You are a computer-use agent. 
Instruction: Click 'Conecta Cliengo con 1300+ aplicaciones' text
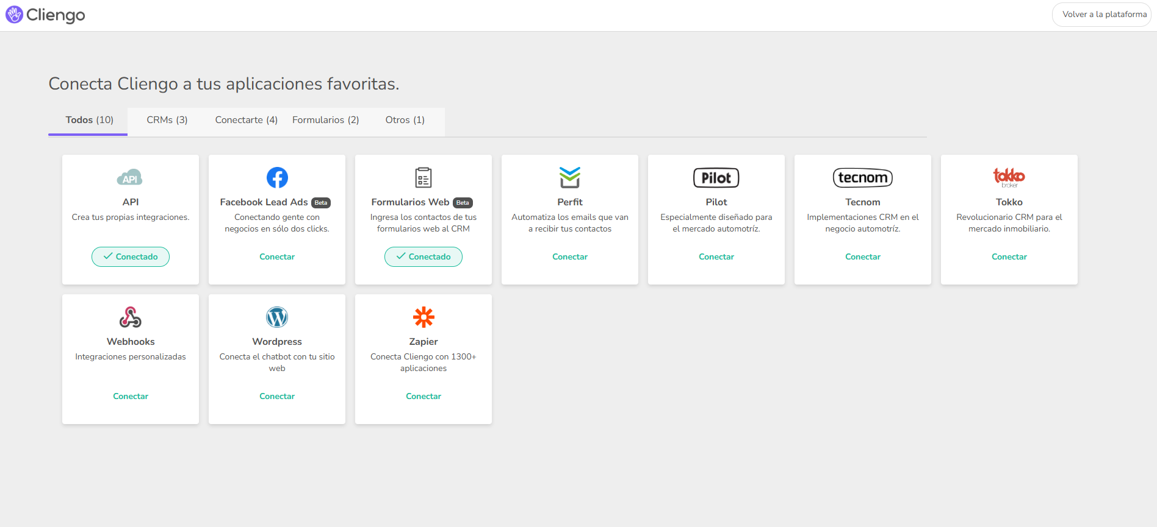click(424, 363)
